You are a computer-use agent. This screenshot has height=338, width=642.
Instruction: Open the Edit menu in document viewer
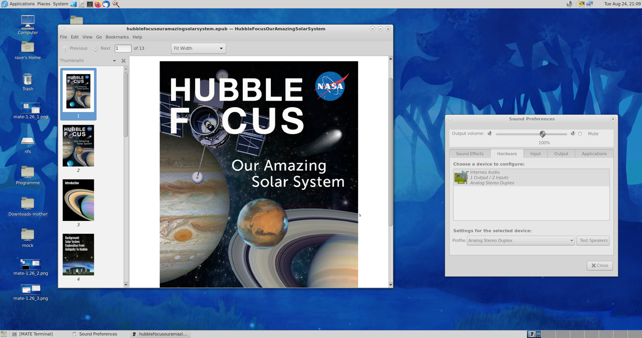(74, 37)
